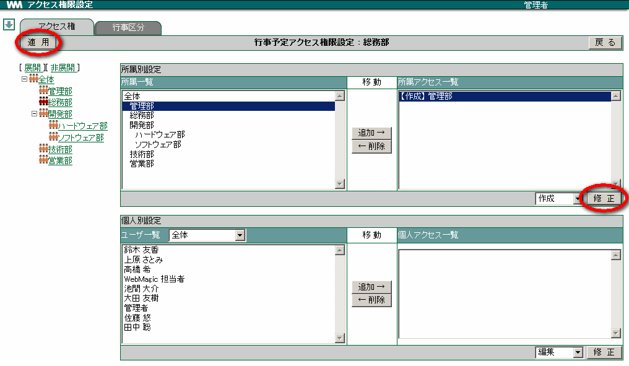Click the red group icon beside 総務部
Screen dimensions: 629x366
coord(43,101)
